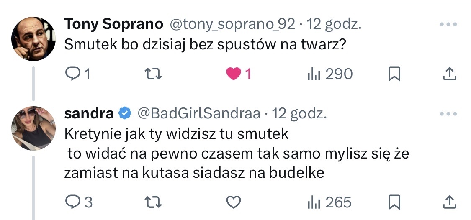Repost Tony Soprano's tweet
Image resolution: width=471 pixels, height=220 pixels.
pos(153,74)
